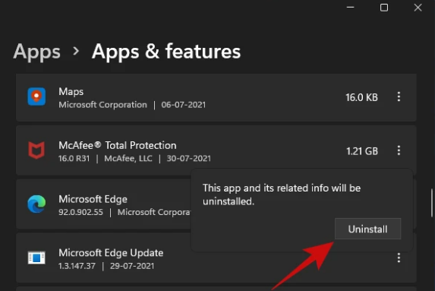Select the Maps app name
The image size is (435, 291).
(x=71, y=92)
